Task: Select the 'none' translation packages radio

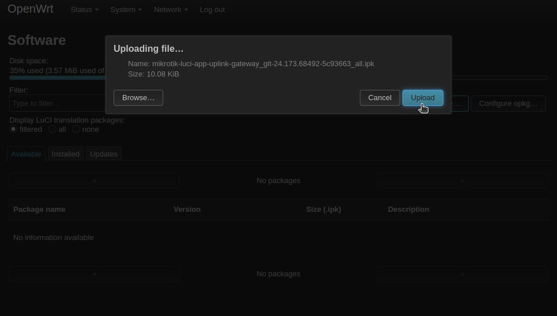Action: point(76,130)
